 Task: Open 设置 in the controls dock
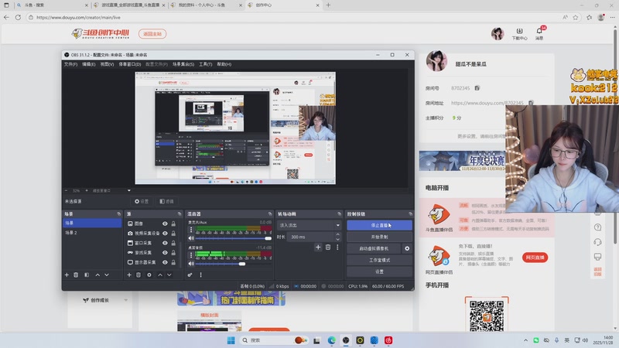point(379,271)
